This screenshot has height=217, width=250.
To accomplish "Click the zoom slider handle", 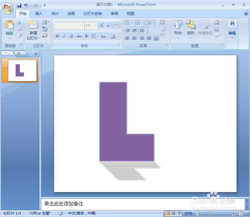I will coord(210,213).
